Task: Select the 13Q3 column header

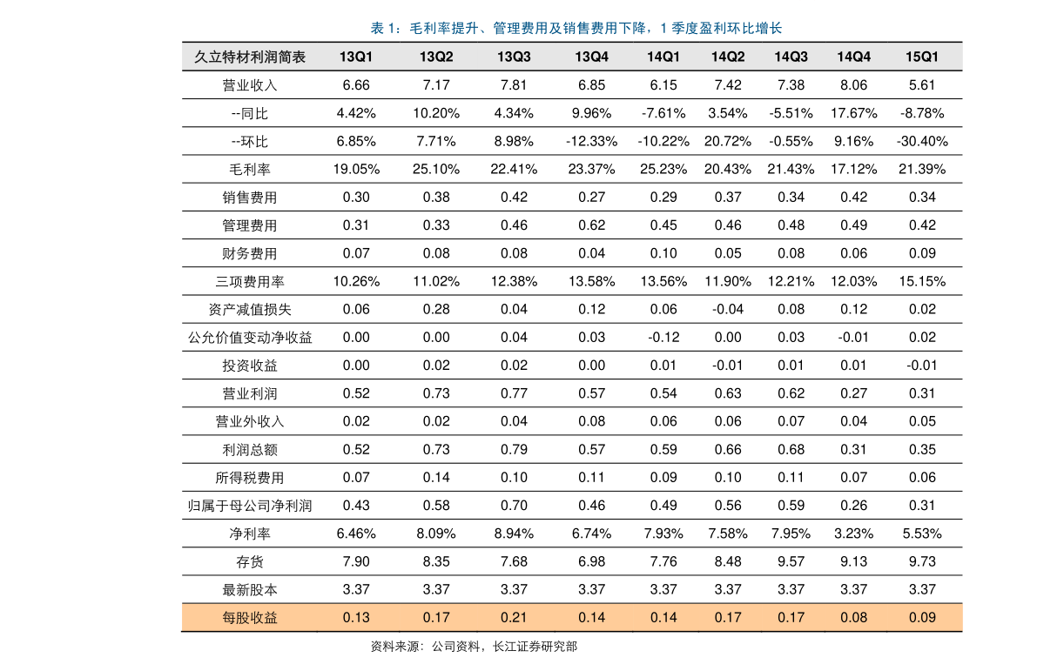Action: (x=513, y=56)
